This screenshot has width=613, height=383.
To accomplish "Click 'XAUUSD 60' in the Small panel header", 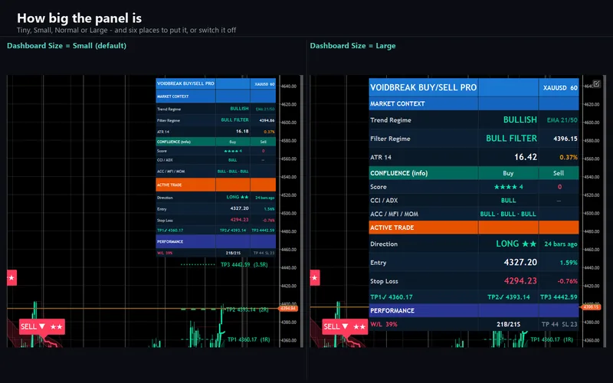I will pyautogui.click(x=264, y=84).
